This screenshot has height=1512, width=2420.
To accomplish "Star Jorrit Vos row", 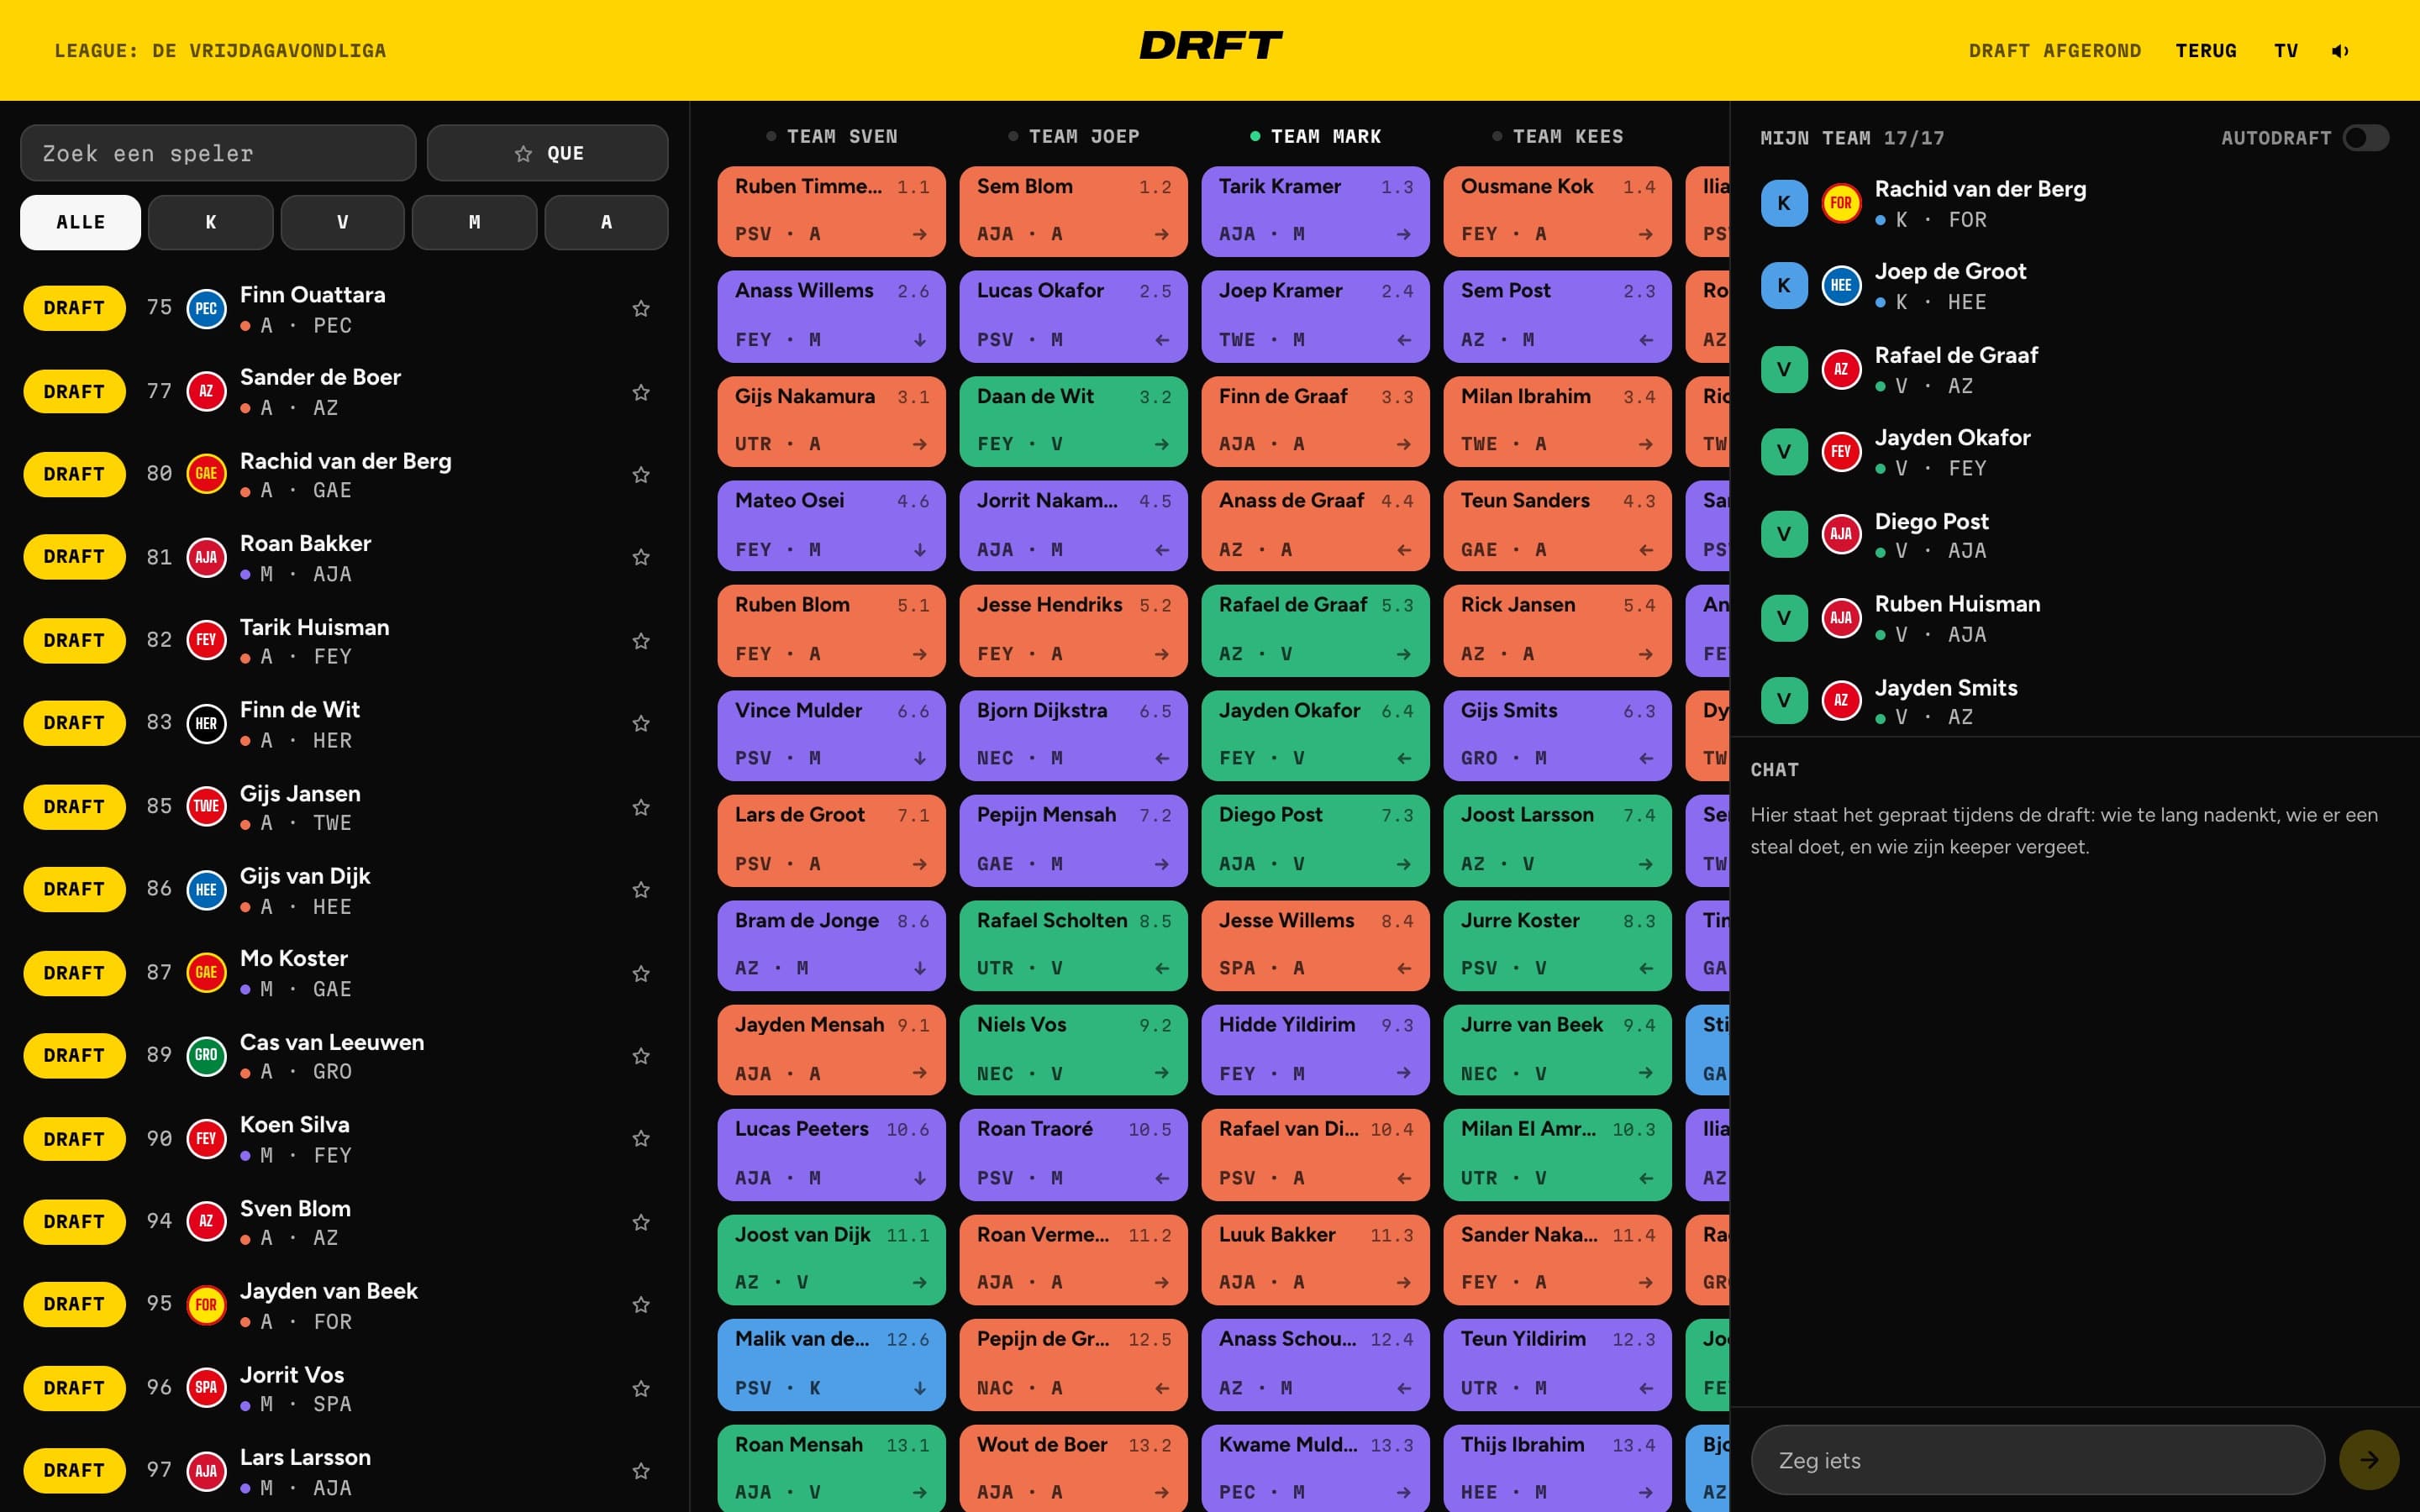I will [x=641, y=1388].
